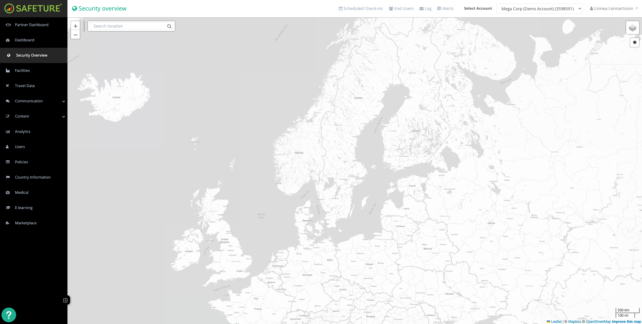Open the help question mark button
642x324 pixels.
click(9, 315)
